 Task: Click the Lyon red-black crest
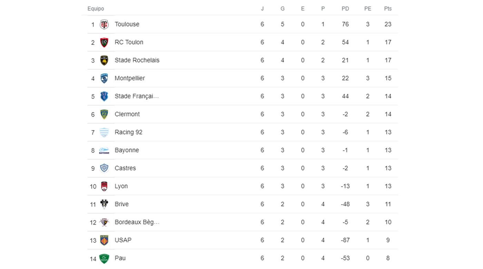tap(104, 186)
